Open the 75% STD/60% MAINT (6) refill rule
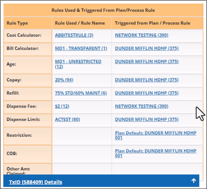Image resolution: width=207 pixels, height=189 pixels. 81,93
